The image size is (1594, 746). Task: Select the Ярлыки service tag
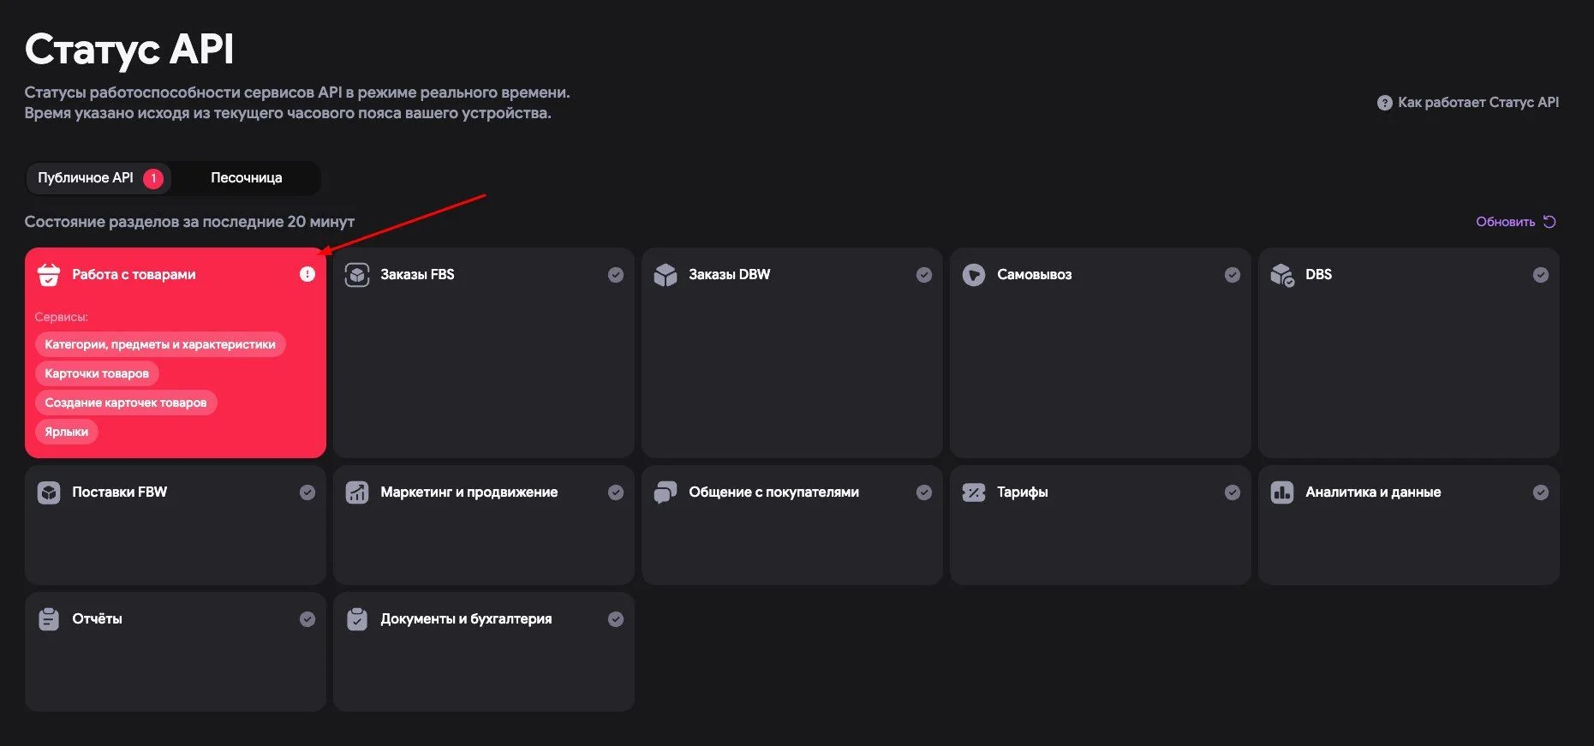[67, 432]
